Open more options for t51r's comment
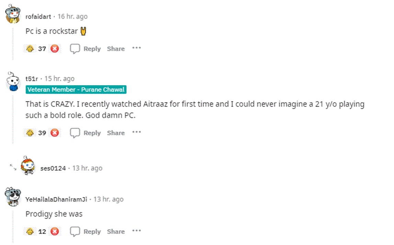Image resolution: width=394 pixels, height=245 pixels. click(137, 132)
